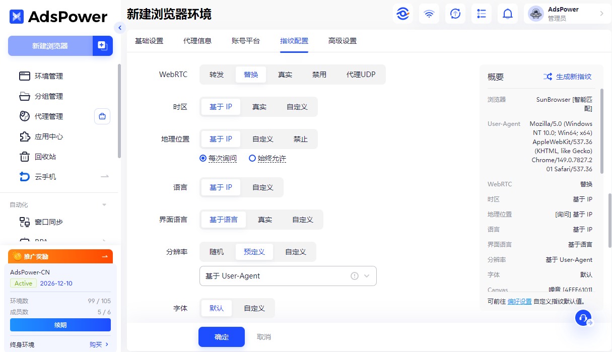This screenshot has height=352, width=612.
Task: Set 界面语言 to 真实
Action: 265,220
